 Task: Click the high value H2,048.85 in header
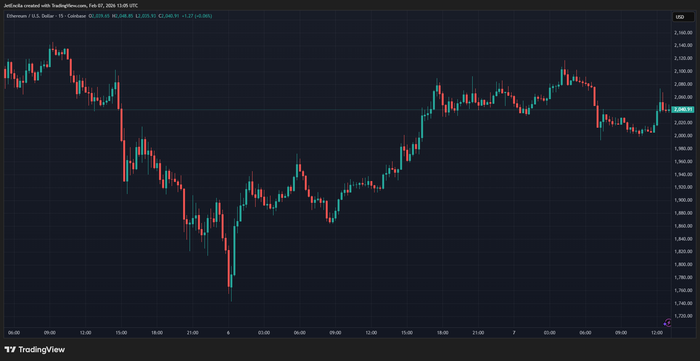[x=122, y=16]
